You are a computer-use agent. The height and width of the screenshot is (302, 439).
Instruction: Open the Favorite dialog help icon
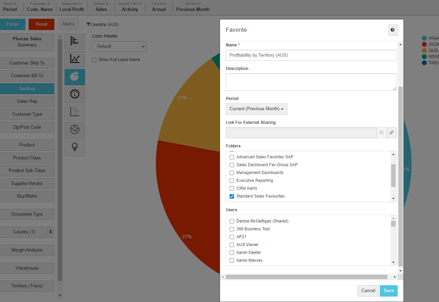(x=393, y=30)
